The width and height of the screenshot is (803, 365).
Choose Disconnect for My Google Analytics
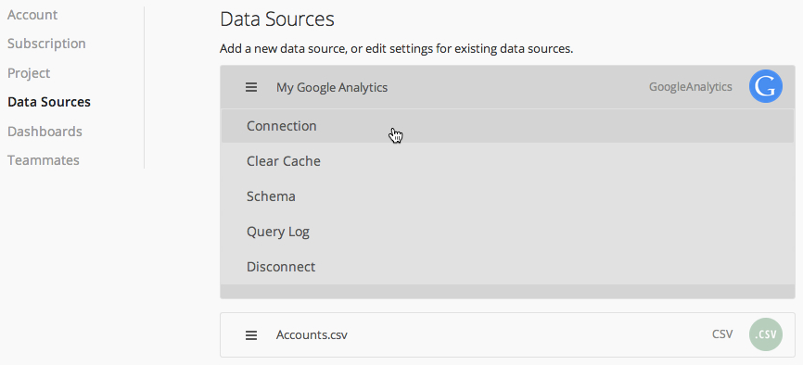click(507, 267)
